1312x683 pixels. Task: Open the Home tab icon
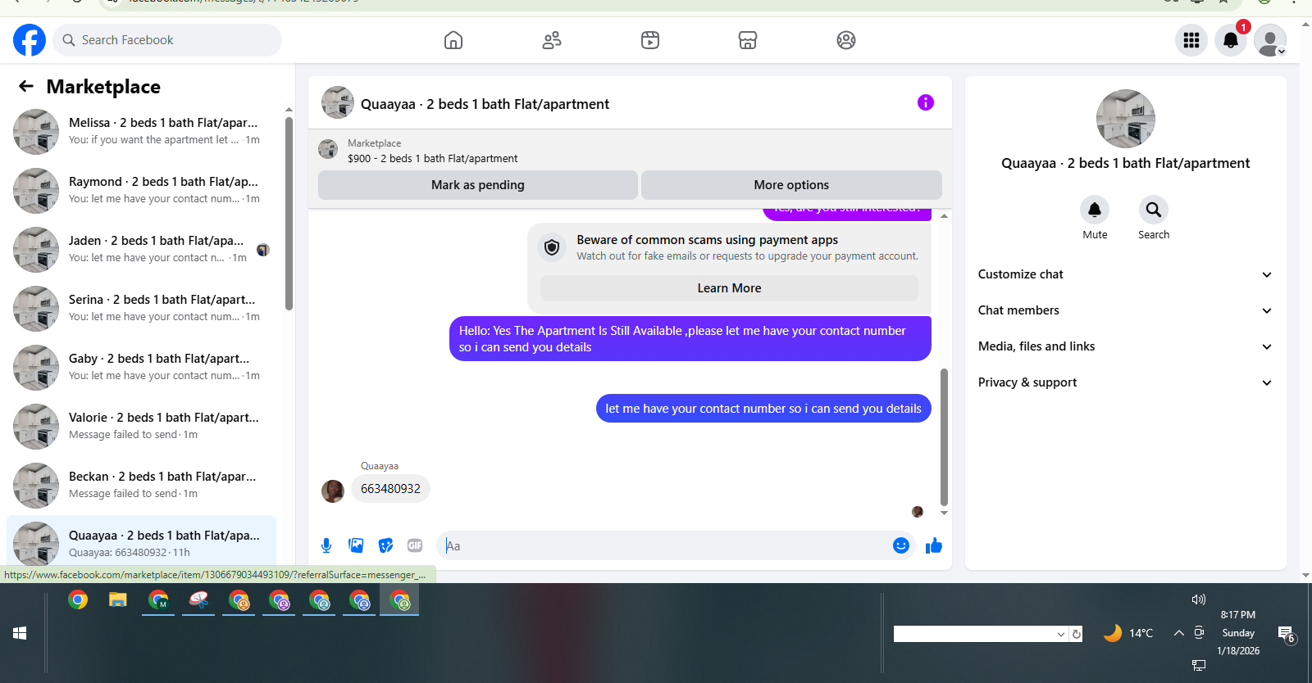click(x=453, y=40)
